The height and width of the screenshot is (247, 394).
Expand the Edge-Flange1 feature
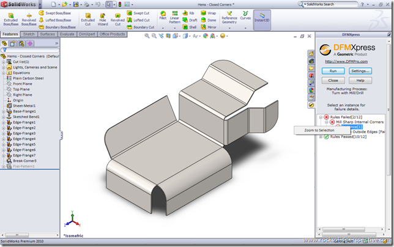[3, 122]
